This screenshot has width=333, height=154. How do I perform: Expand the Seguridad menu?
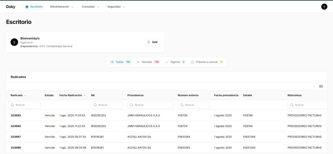point(116,7)
